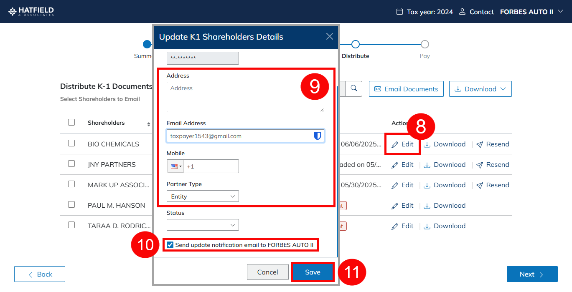Image resolution: width=572 pixels, height=292 pixels.
Task: Expand the Status dropdown
Action: point(203,225)
